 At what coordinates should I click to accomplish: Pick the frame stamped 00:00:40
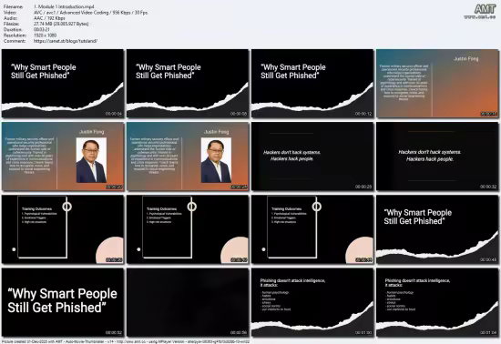(x=188, y=229)
